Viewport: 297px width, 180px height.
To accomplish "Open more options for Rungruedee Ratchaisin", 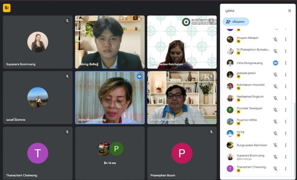I will point(285,145).
